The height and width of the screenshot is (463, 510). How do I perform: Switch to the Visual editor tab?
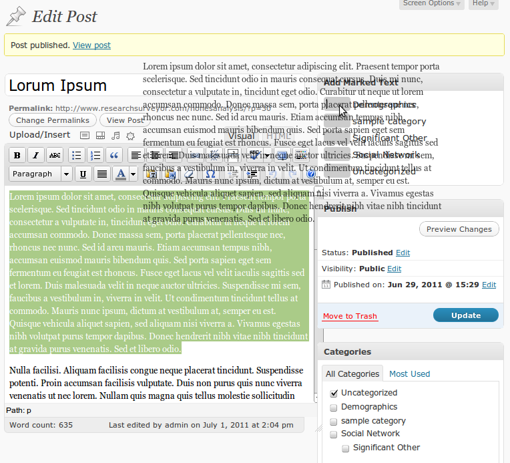coord(242,136)
